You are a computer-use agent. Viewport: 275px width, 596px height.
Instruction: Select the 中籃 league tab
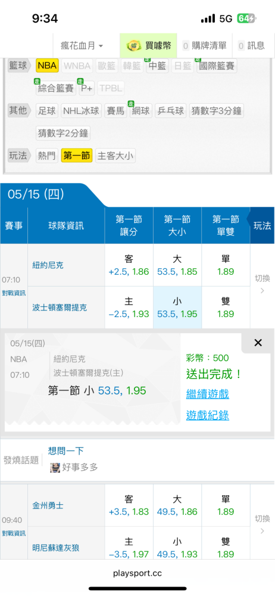tap(157, 66)
